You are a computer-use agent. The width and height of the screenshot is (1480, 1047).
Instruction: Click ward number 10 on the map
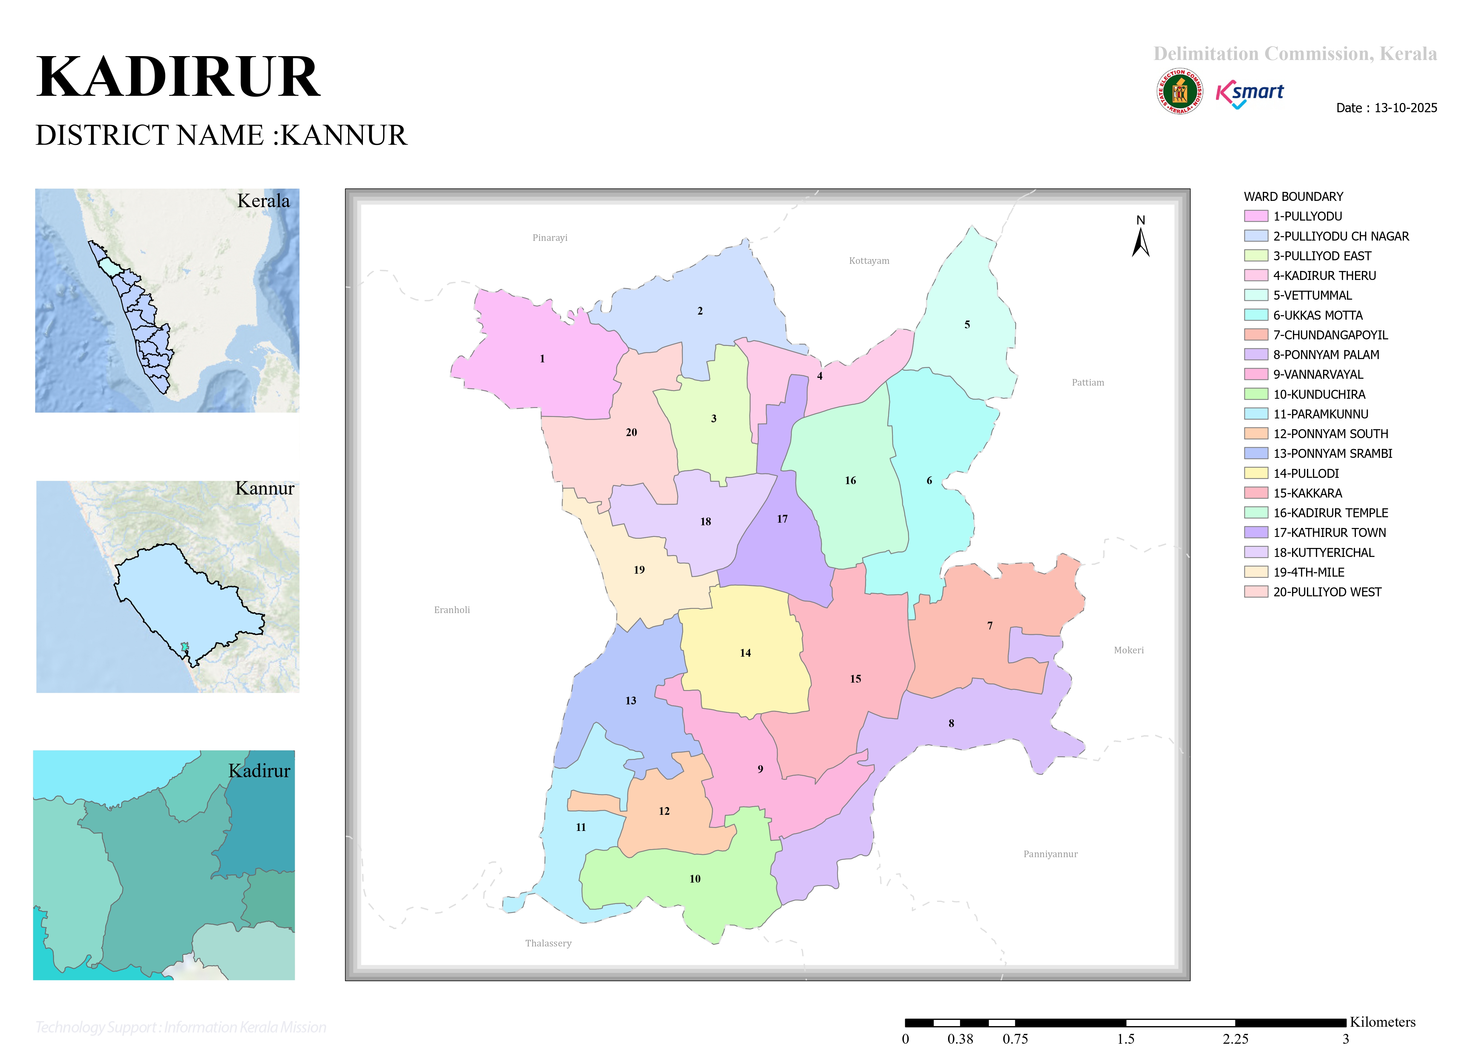[x=695, y=879]
